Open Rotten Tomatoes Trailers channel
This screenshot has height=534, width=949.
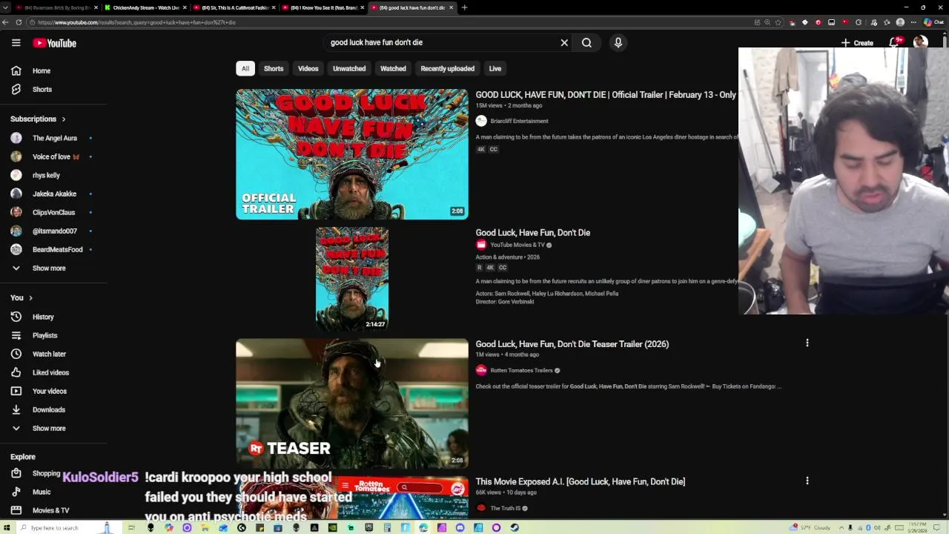pos(521,370)
